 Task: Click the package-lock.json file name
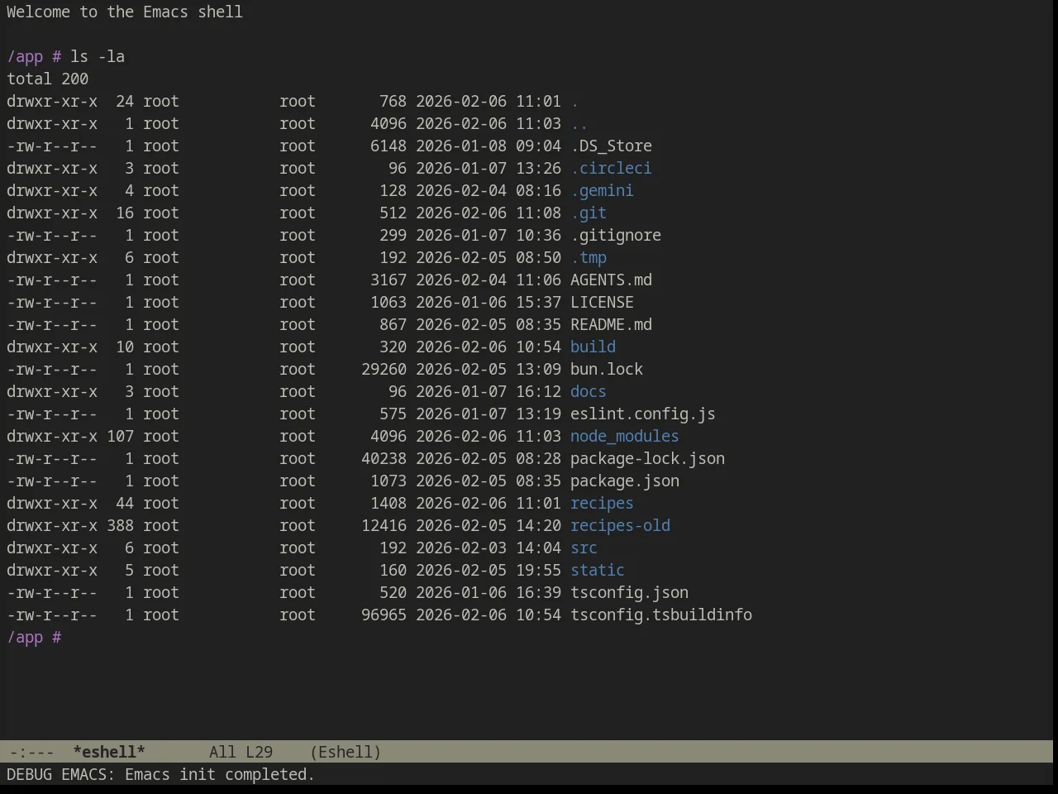click(647, 458)
